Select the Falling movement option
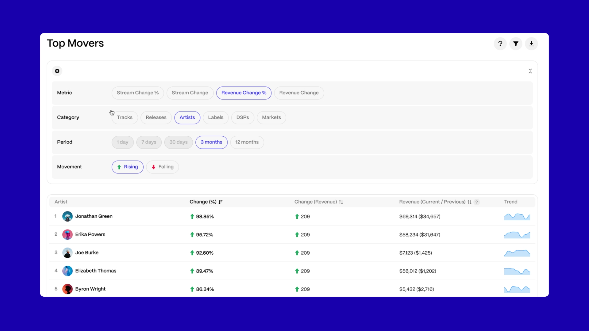 tap(162, 167)
